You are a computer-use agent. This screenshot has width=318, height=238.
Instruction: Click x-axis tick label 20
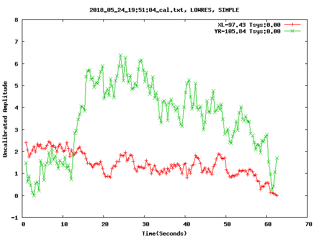(x=105, y=224)
